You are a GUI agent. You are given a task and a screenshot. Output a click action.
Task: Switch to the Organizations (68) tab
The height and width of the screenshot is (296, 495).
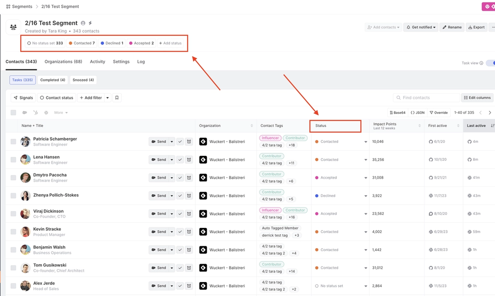click(63, 61)
